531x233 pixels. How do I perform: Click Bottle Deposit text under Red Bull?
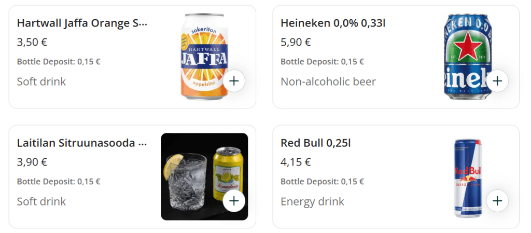(x=322, y=182)
